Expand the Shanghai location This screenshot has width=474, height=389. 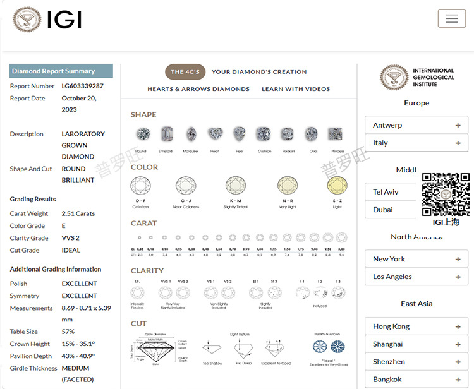pos(416,344)
